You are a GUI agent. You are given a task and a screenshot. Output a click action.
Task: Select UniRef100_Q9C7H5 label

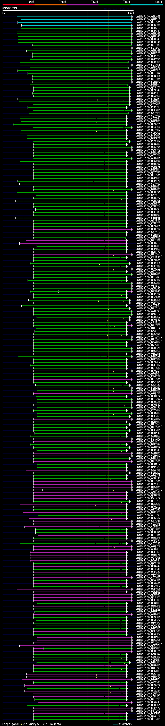pos(148,648)
